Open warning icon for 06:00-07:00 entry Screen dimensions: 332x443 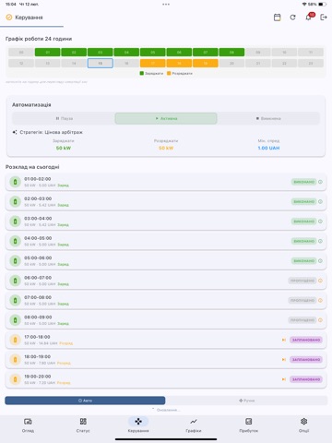(x=320, y=281)
